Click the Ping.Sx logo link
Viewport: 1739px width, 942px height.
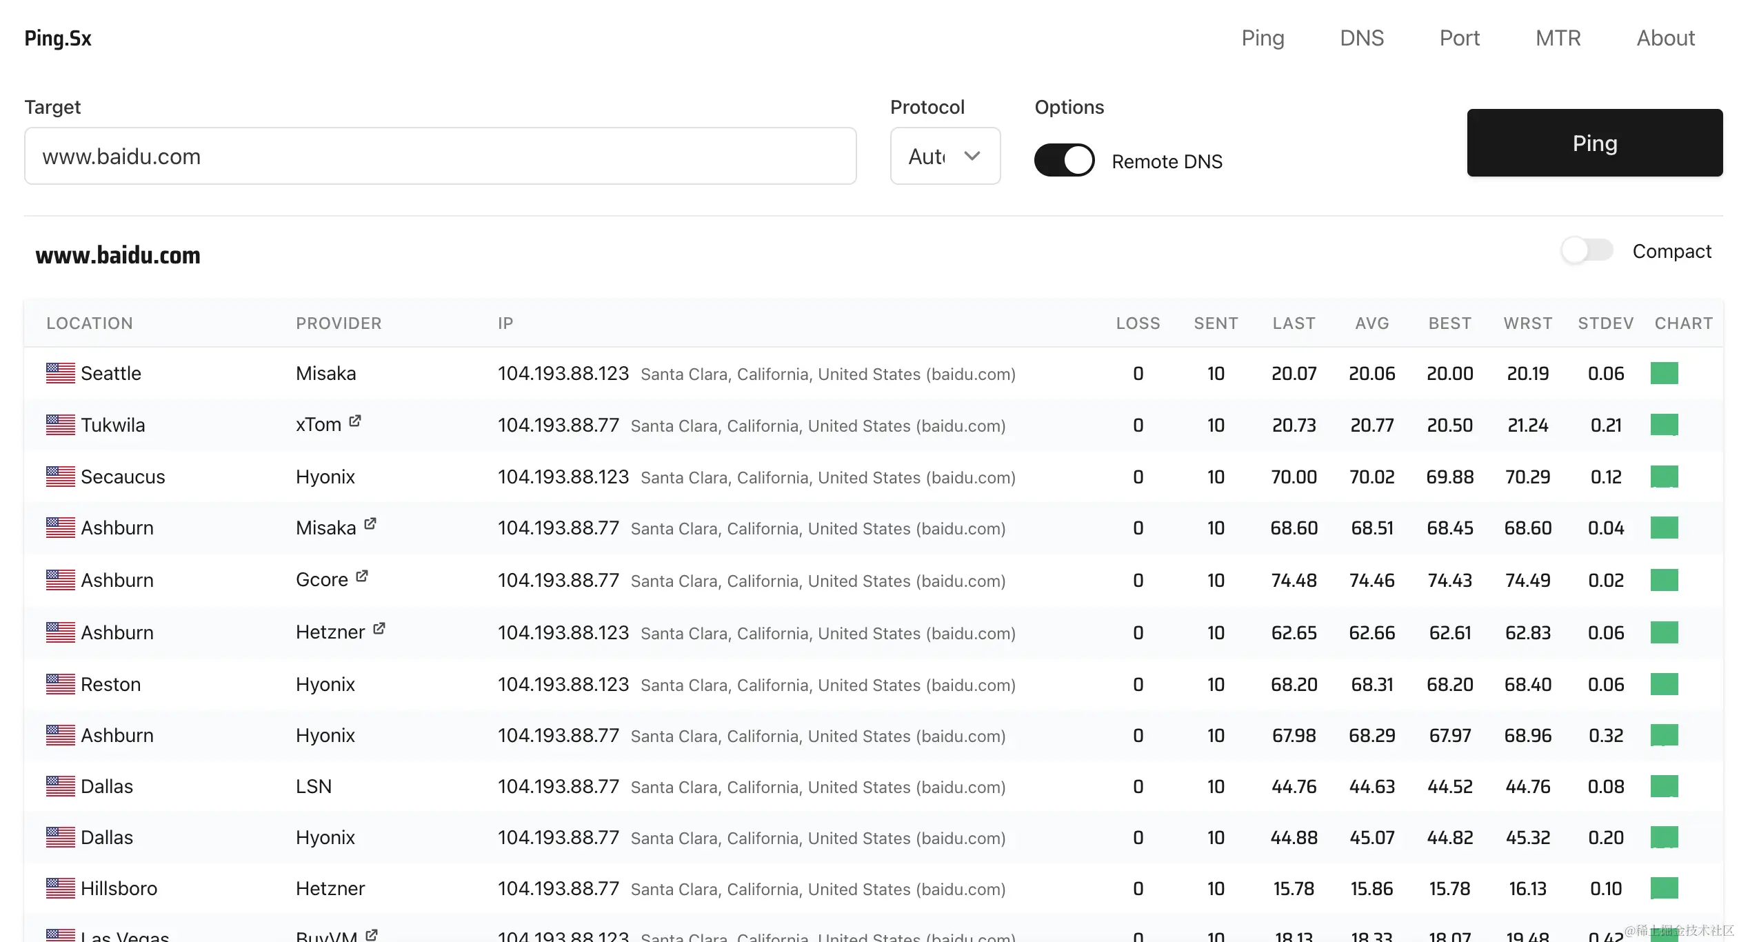[58, 38]
